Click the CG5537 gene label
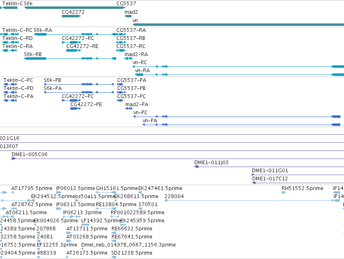The height and width of the screenshot is (259, 344). (126, 4)
